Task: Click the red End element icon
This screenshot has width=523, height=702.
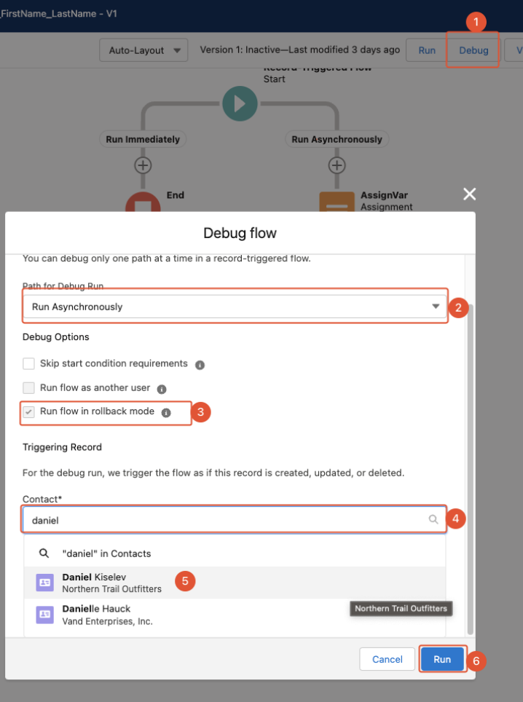Action: click(x=143, y=203)
